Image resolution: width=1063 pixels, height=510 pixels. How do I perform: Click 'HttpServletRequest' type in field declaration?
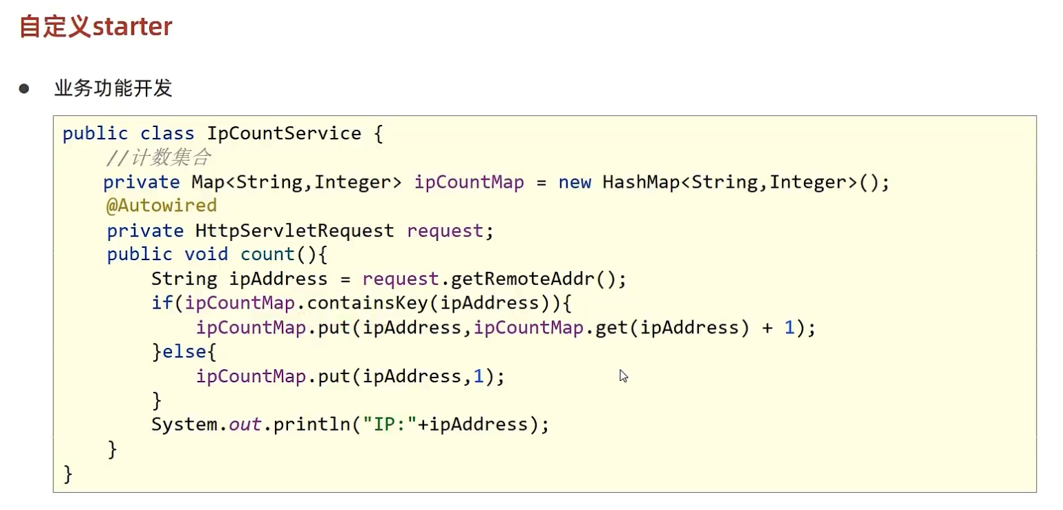tap(294, 231)
